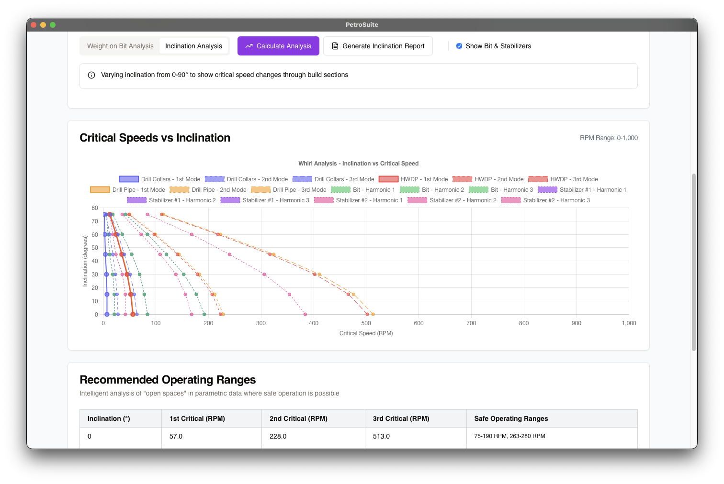Screen dimensions: 724x484
Task: Click the blue 'Drill Collars - 2nd Mode' color swatch
Action: coord(214,179)
